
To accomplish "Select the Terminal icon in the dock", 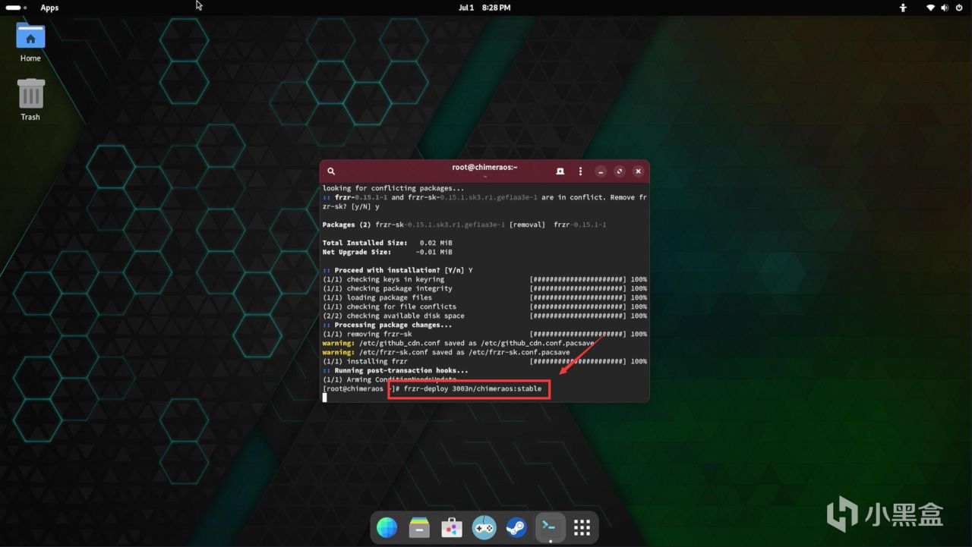I will pos(550,527).
